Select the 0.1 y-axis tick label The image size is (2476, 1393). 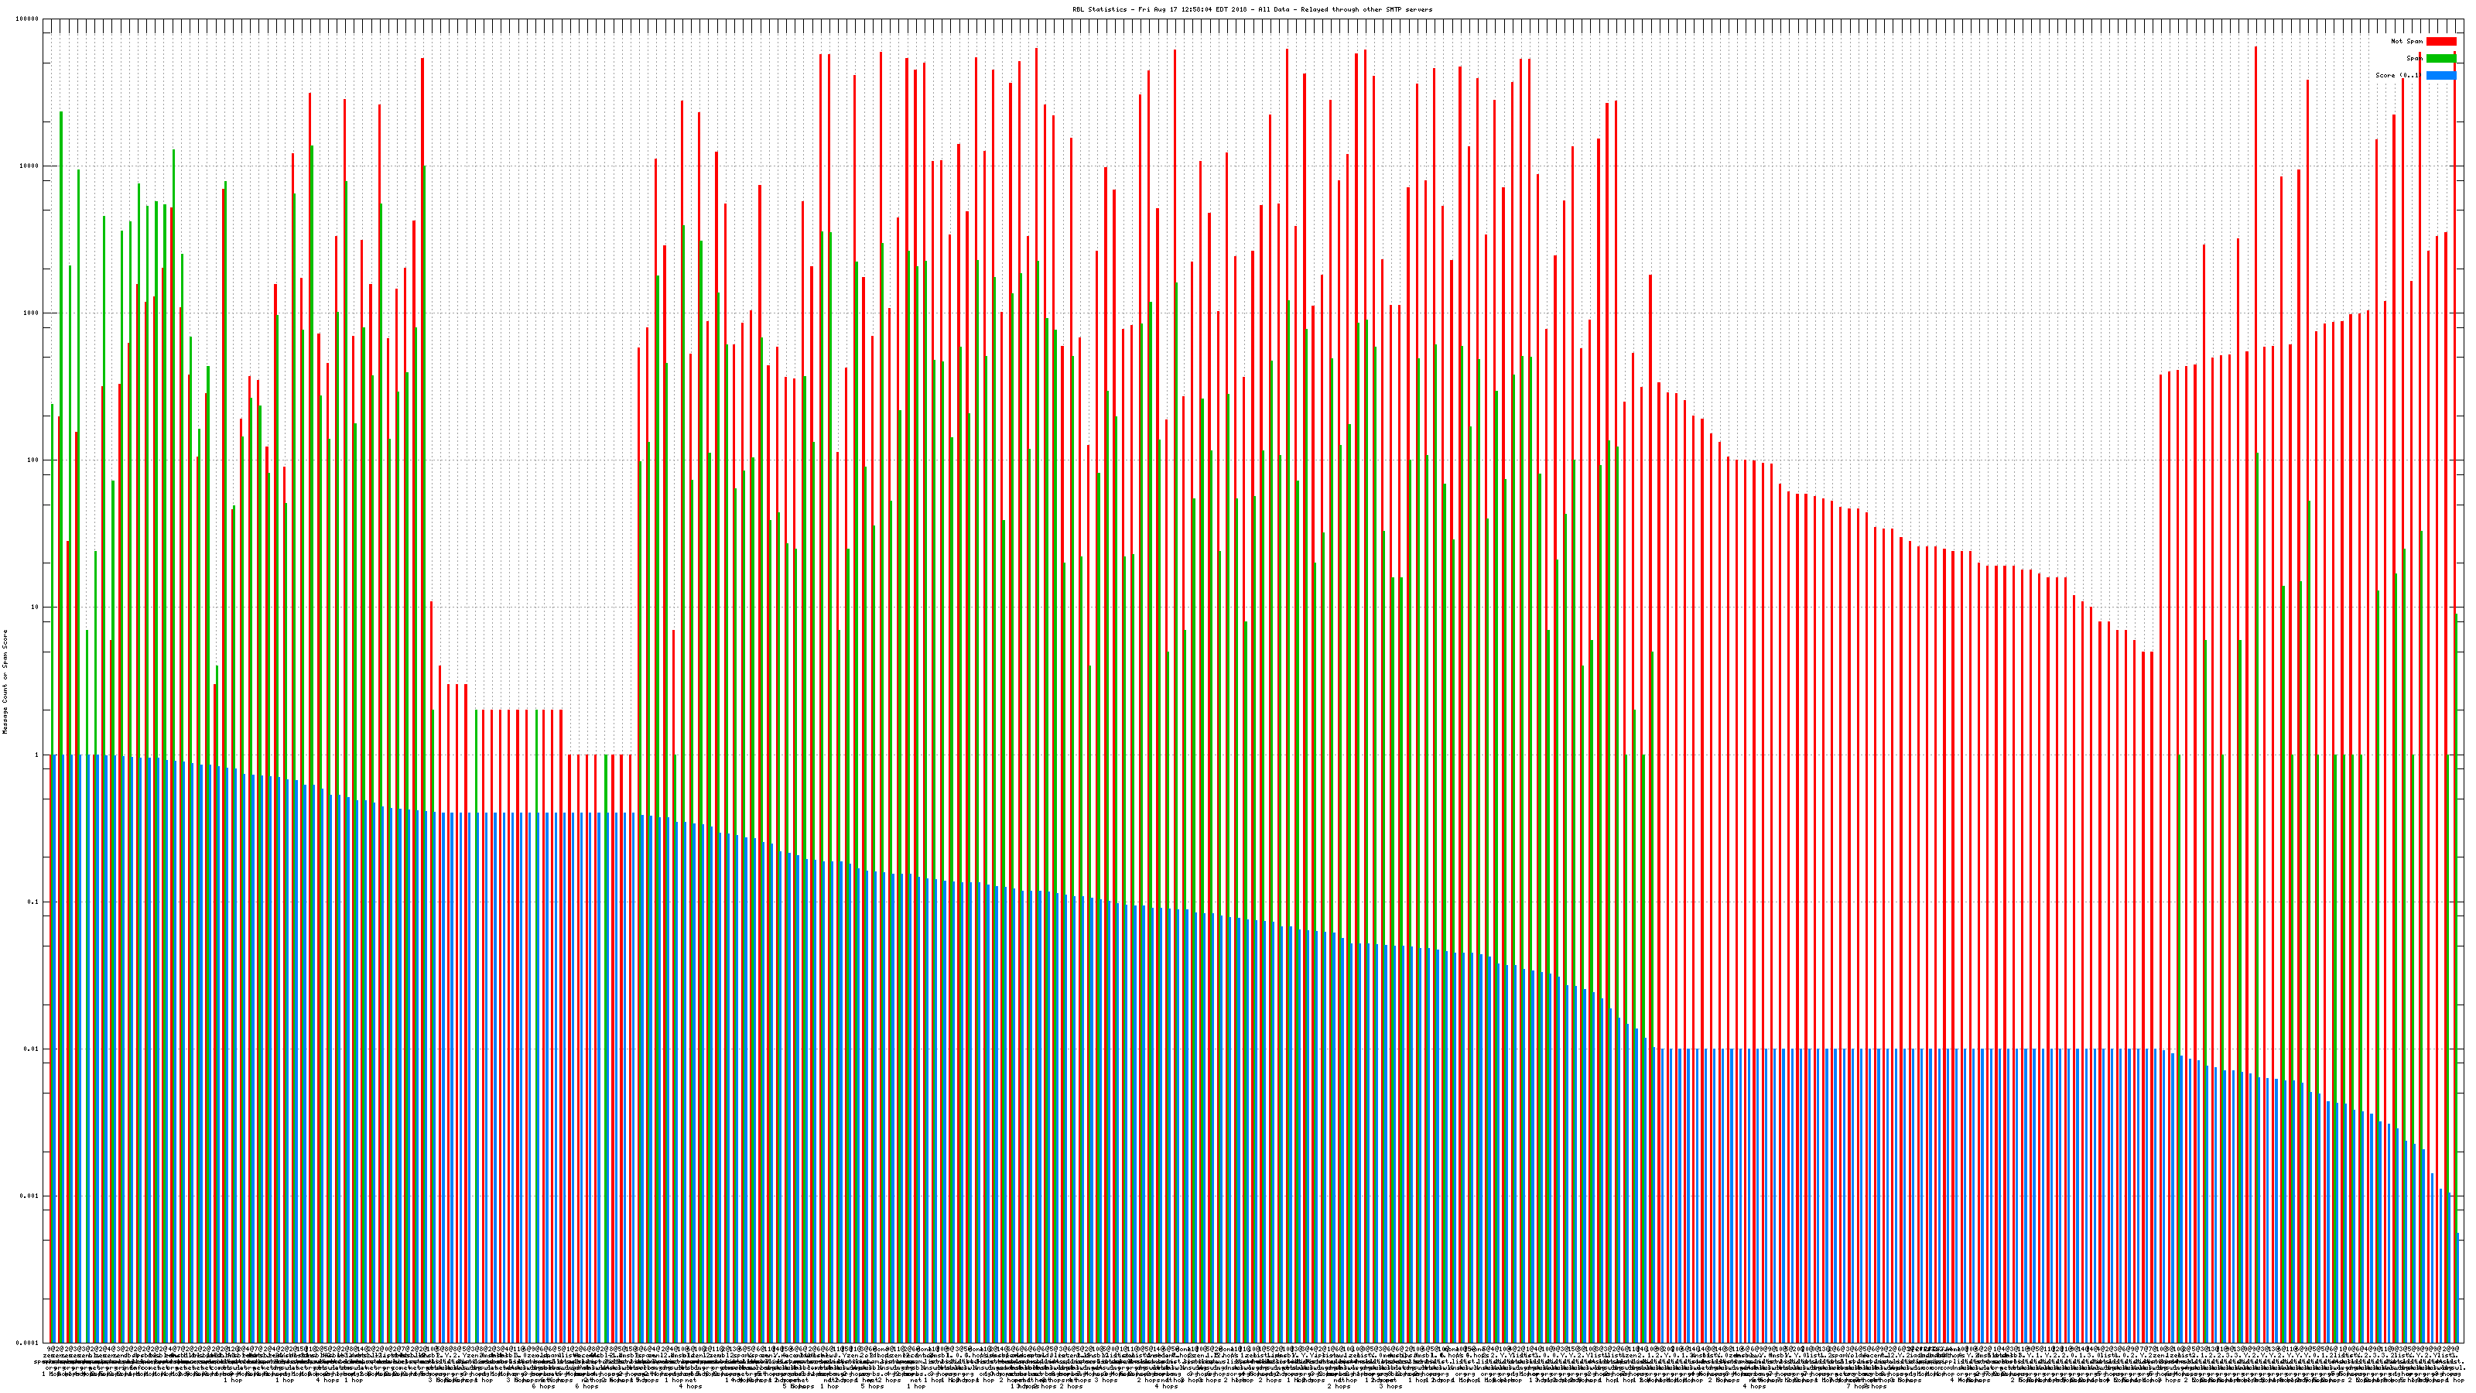tap(32, 902)
